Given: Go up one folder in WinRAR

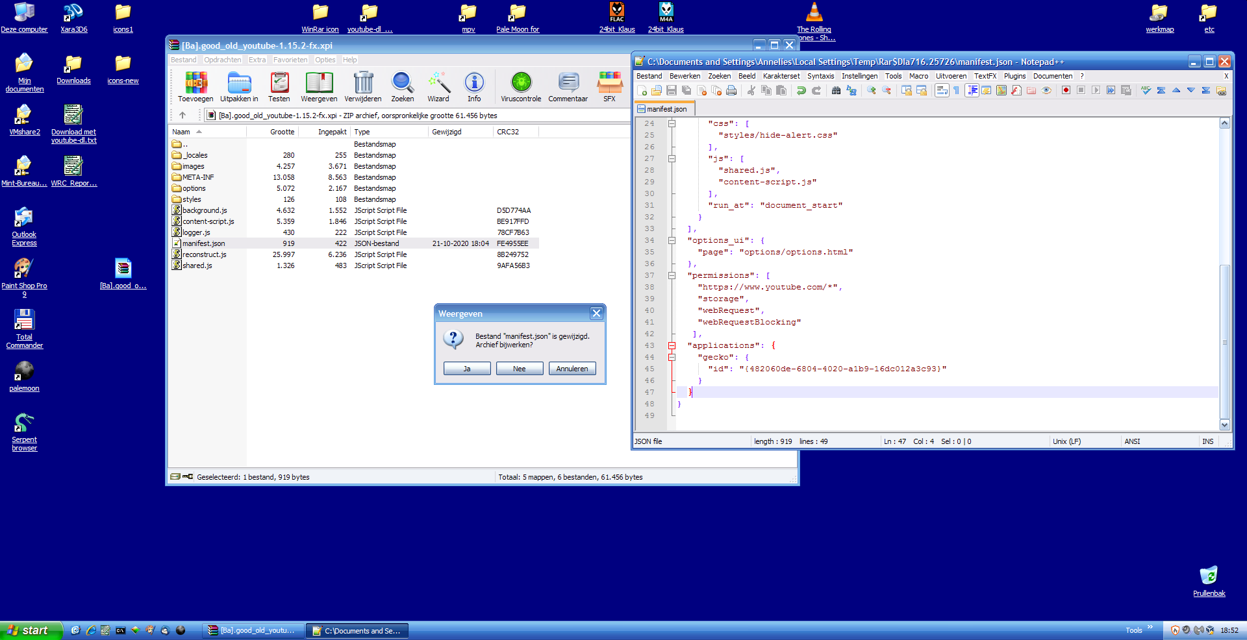Looking at the screenshot, I should (x=183, y=116).
